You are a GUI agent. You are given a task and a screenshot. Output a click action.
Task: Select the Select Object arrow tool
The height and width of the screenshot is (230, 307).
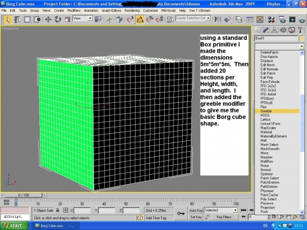8,19
